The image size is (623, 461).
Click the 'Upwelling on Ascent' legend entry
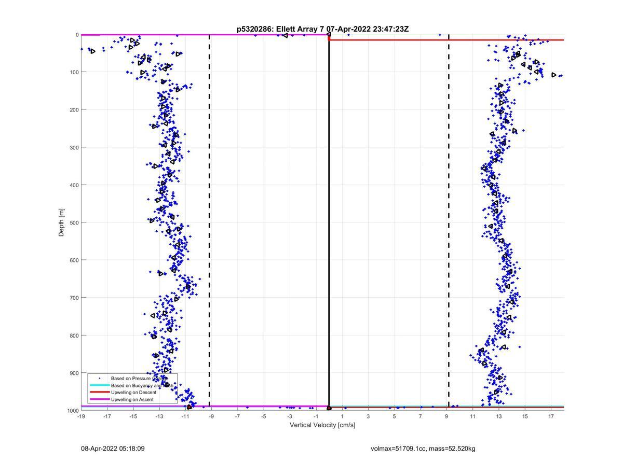pos(132,399)
